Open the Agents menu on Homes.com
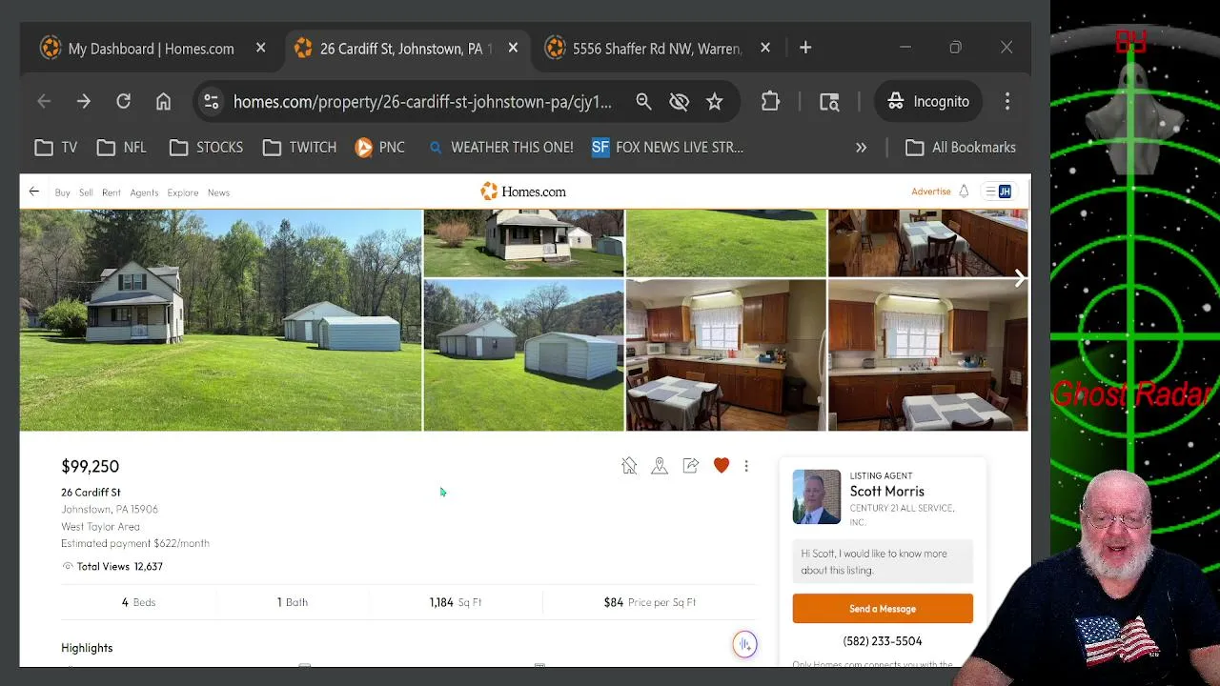1220x686 pixels. [x=144, y=192]
